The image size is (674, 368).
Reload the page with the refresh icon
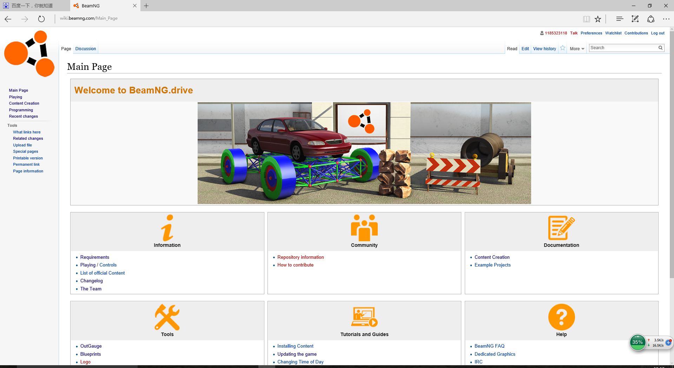point(41,19)
